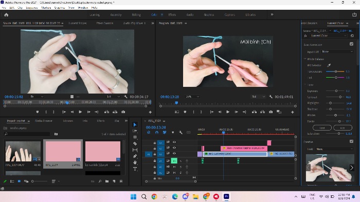Image resolution: width=360 pixels, height=202 pixels.
Task: Open the Window menu
Action: 83,8
